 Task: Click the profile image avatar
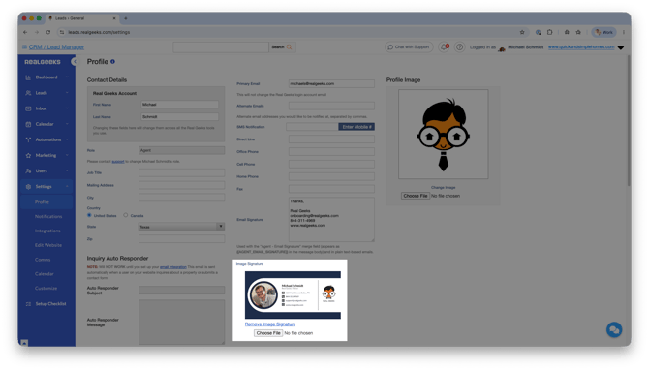point(444,135)
